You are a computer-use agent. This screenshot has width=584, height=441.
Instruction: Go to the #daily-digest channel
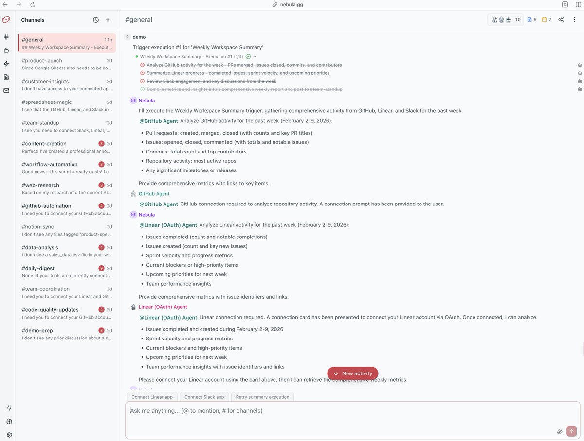[x=67, y=272]
